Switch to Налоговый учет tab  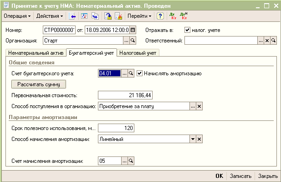138,53
